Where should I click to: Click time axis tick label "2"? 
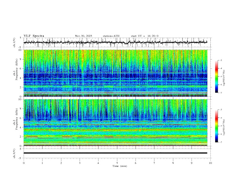click(x=61, y=163)
